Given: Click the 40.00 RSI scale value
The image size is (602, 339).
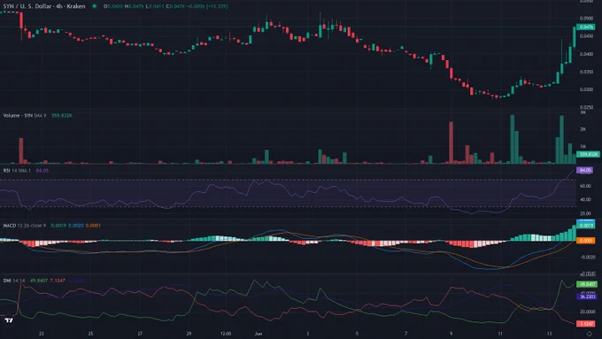Looking at the screenshot, I should (x=585, y=200).
